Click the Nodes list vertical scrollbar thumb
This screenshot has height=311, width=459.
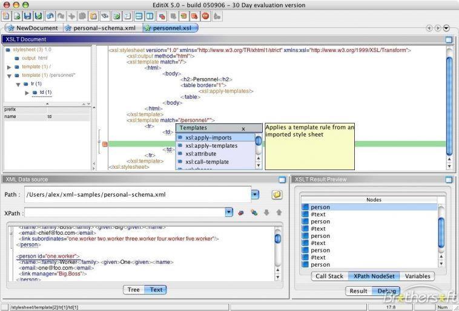(441, 232)
